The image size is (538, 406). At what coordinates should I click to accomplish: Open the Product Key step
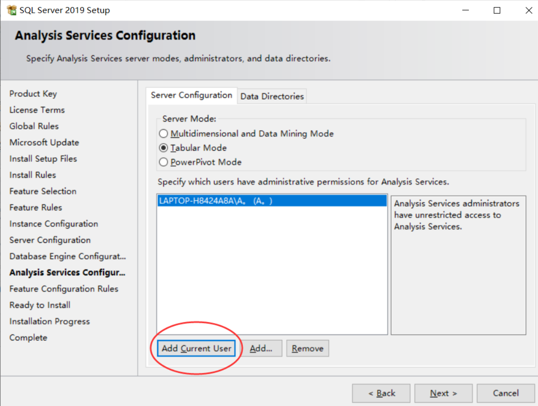[x=33, y=93]
